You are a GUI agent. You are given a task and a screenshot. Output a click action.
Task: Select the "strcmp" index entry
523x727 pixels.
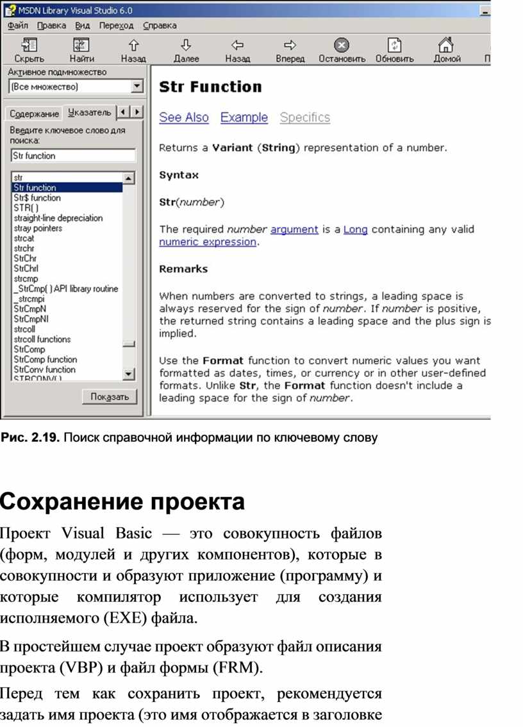click(26, 279)
